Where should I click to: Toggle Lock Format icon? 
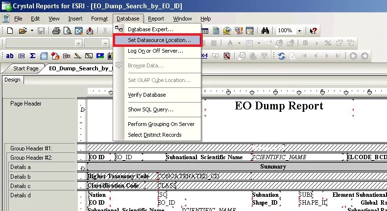279,43
